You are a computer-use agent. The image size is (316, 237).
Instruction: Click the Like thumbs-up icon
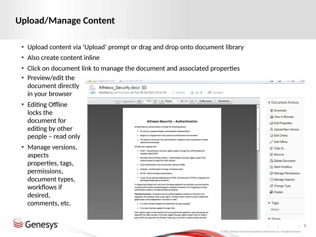[x=192, y=93]
